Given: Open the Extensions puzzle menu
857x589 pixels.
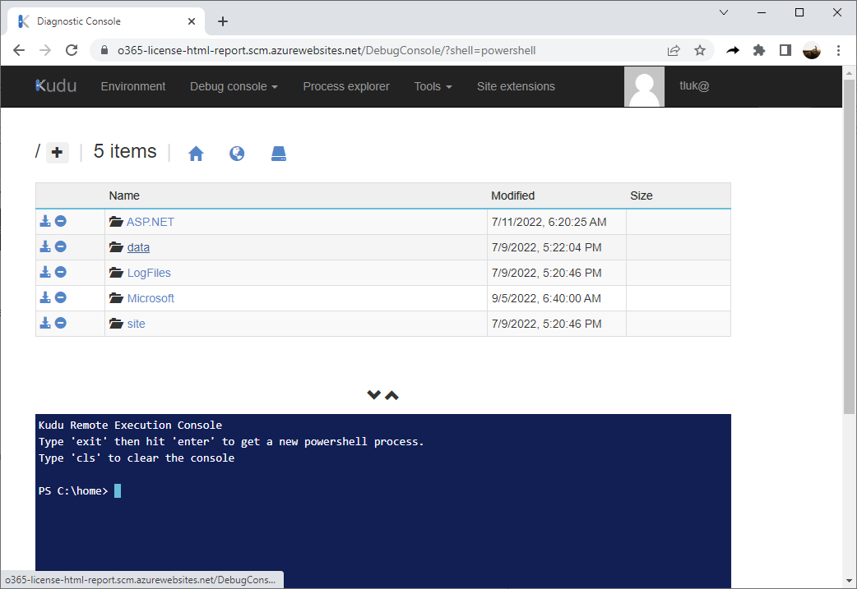Looking at the screenshot, I should pyautogui.click(x=758, y=50).
